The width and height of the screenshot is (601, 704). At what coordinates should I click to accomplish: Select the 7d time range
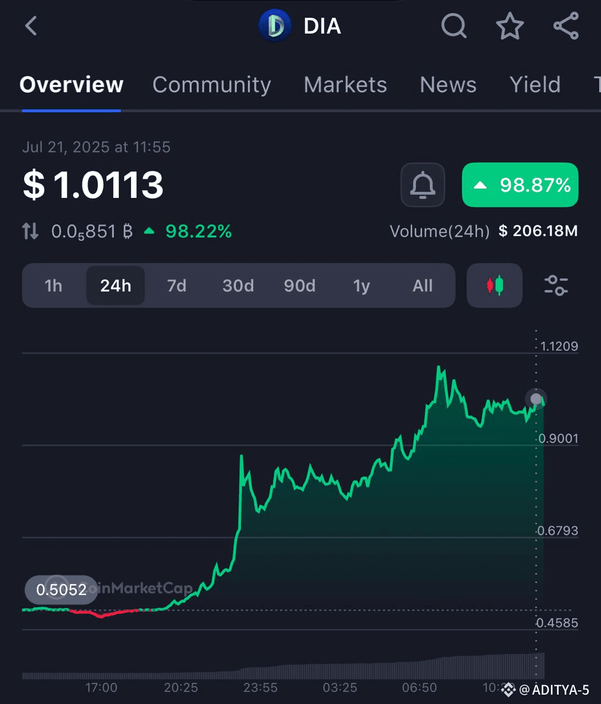[177, 285]
